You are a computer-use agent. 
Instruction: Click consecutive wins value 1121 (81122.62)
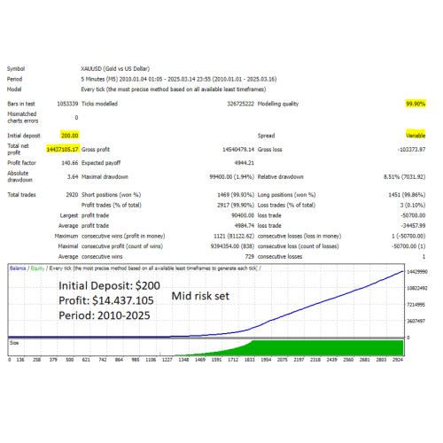[234, 236]
